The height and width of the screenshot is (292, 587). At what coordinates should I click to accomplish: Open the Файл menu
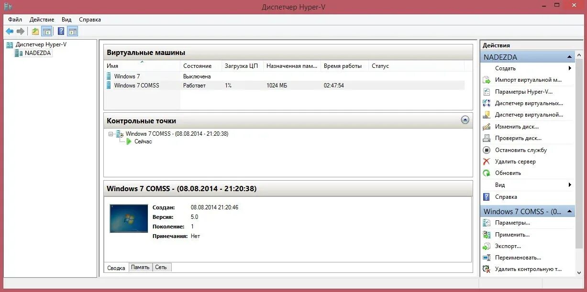[x=15, y=20]
